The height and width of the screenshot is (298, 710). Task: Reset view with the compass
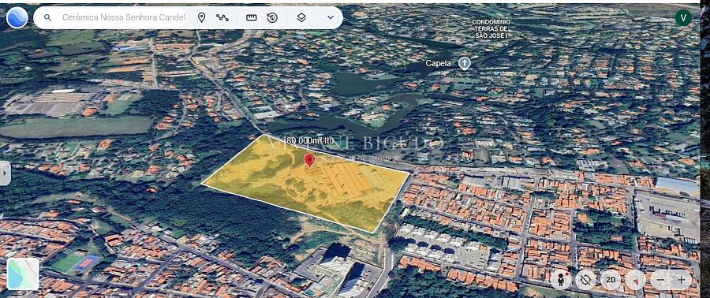(x=635, y=280)
